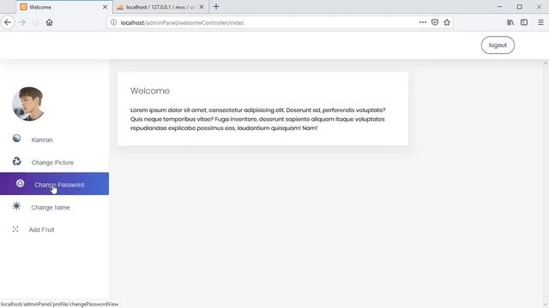549x308 pixels.
Task: Click the site information icon in address bar
Action: click(113, 22)
